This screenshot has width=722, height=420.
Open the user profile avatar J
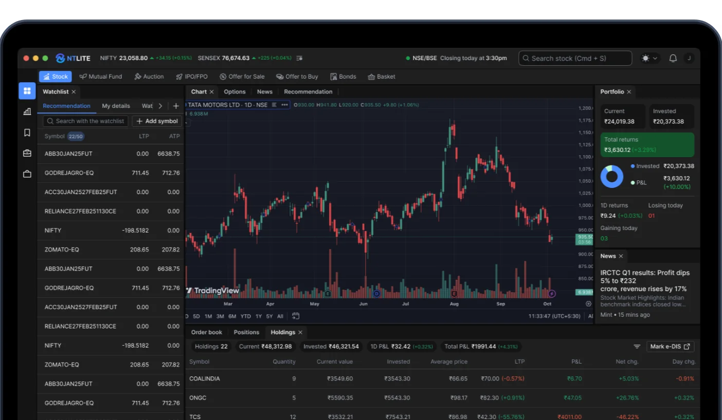(x=689, y=59)
